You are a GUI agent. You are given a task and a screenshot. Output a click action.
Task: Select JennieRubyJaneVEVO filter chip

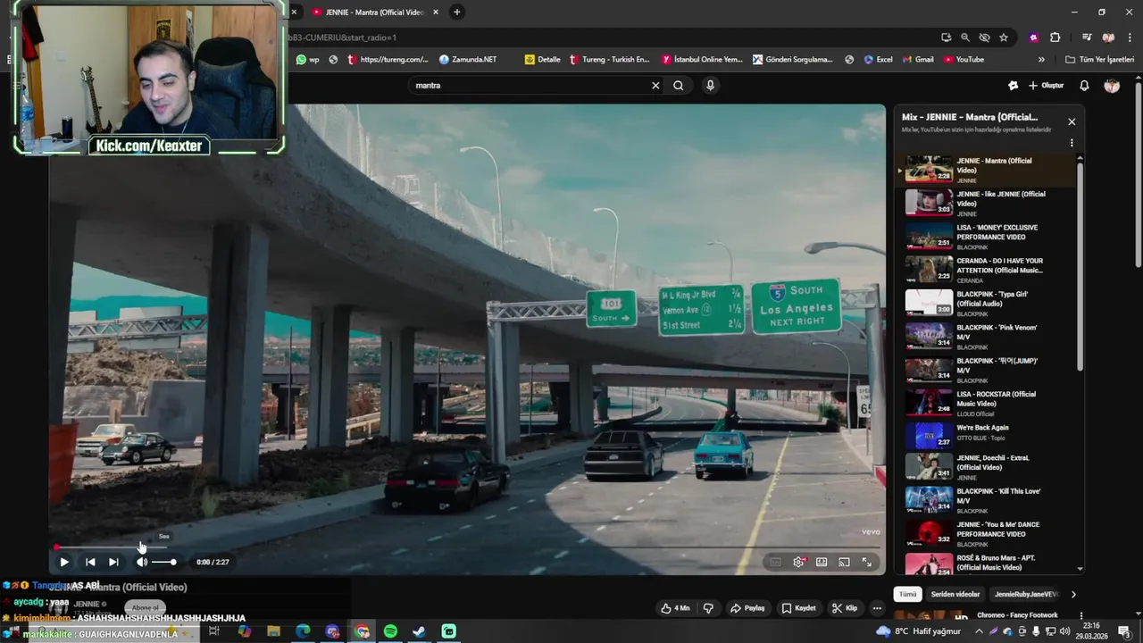point(1026,594)
